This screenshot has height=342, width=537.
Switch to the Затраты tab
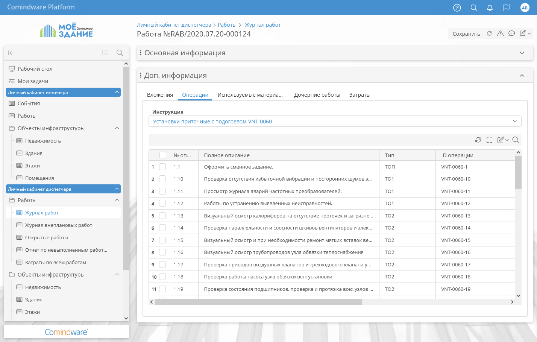pos(360,95)
